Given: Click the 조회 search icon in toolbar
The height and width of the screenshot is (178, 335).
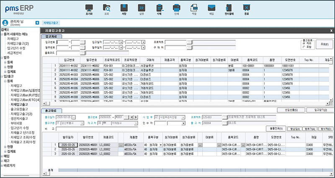Looking at the screenshot, I should (106, 8).
